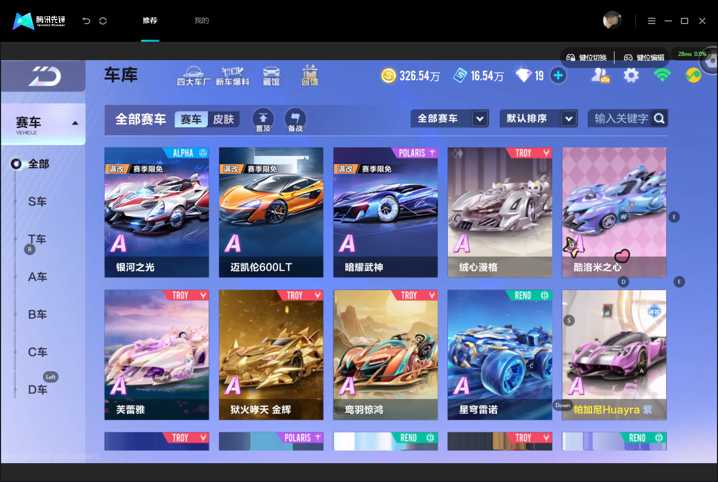Click the gold coin balance icon
The width and height of the screenshot is (718, 482).
(388, 76)
